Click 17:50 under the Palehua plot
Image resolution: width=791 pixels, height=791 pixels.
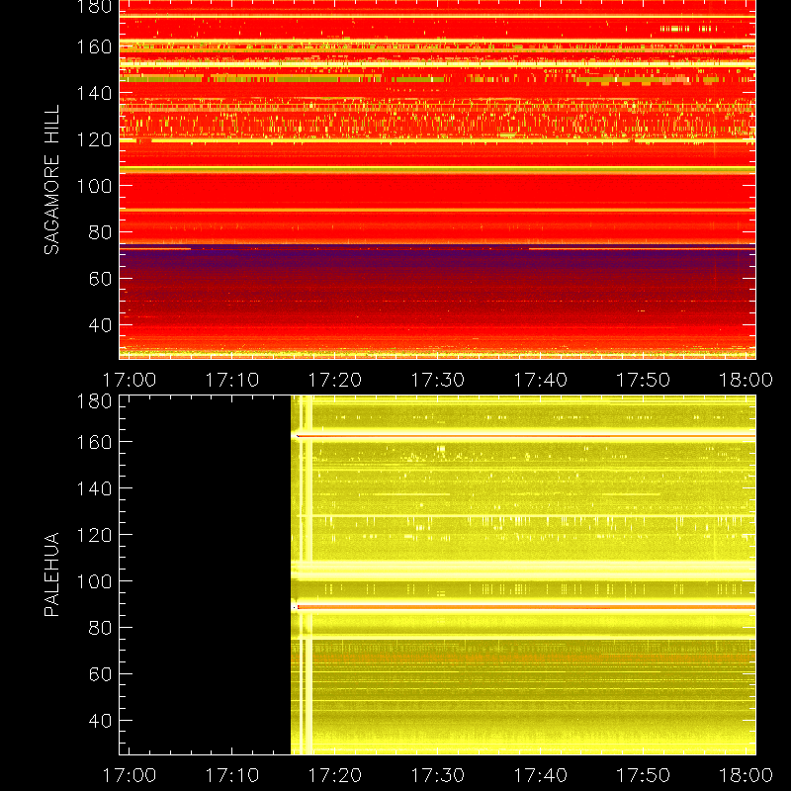point(644,775)
